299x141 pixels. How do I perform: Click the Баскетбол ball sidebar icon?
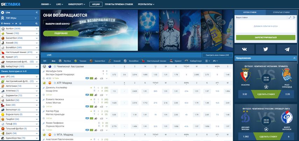(3, 38)
